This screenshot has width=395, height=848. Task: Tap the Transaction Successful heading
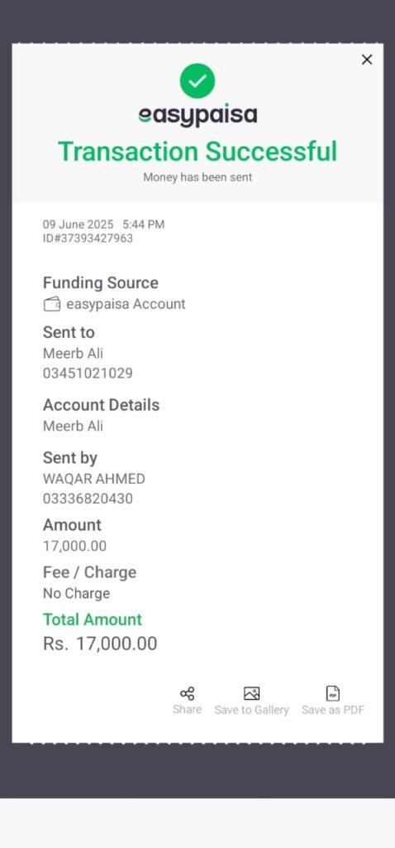197,151
